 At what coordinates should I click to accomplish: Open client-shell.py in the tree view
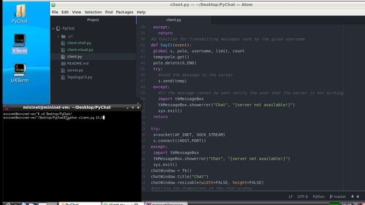(79, 43)
